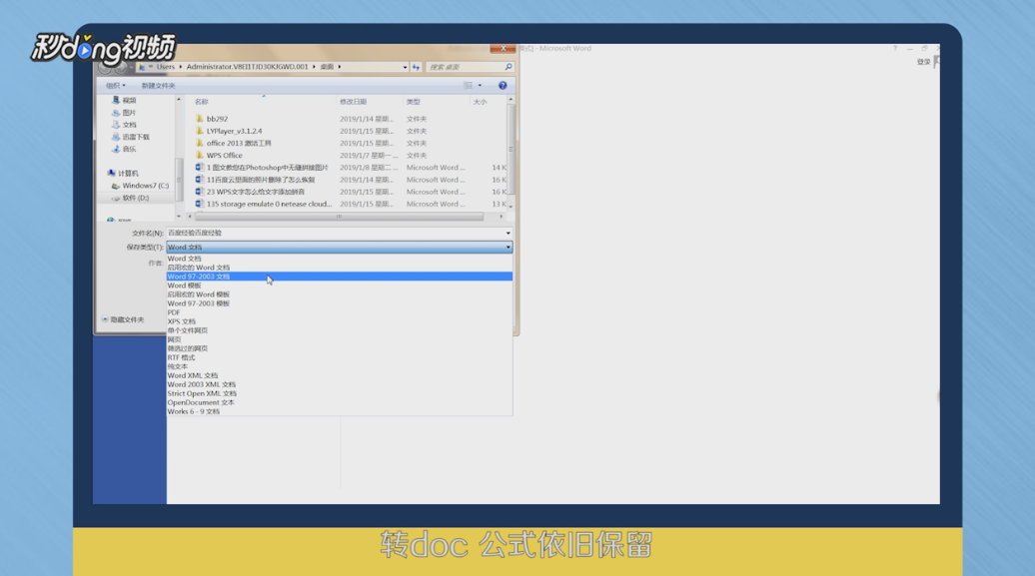Select 图片 in the navigation pane
The height and width of the screenshot is (576, 1035).
124,113
